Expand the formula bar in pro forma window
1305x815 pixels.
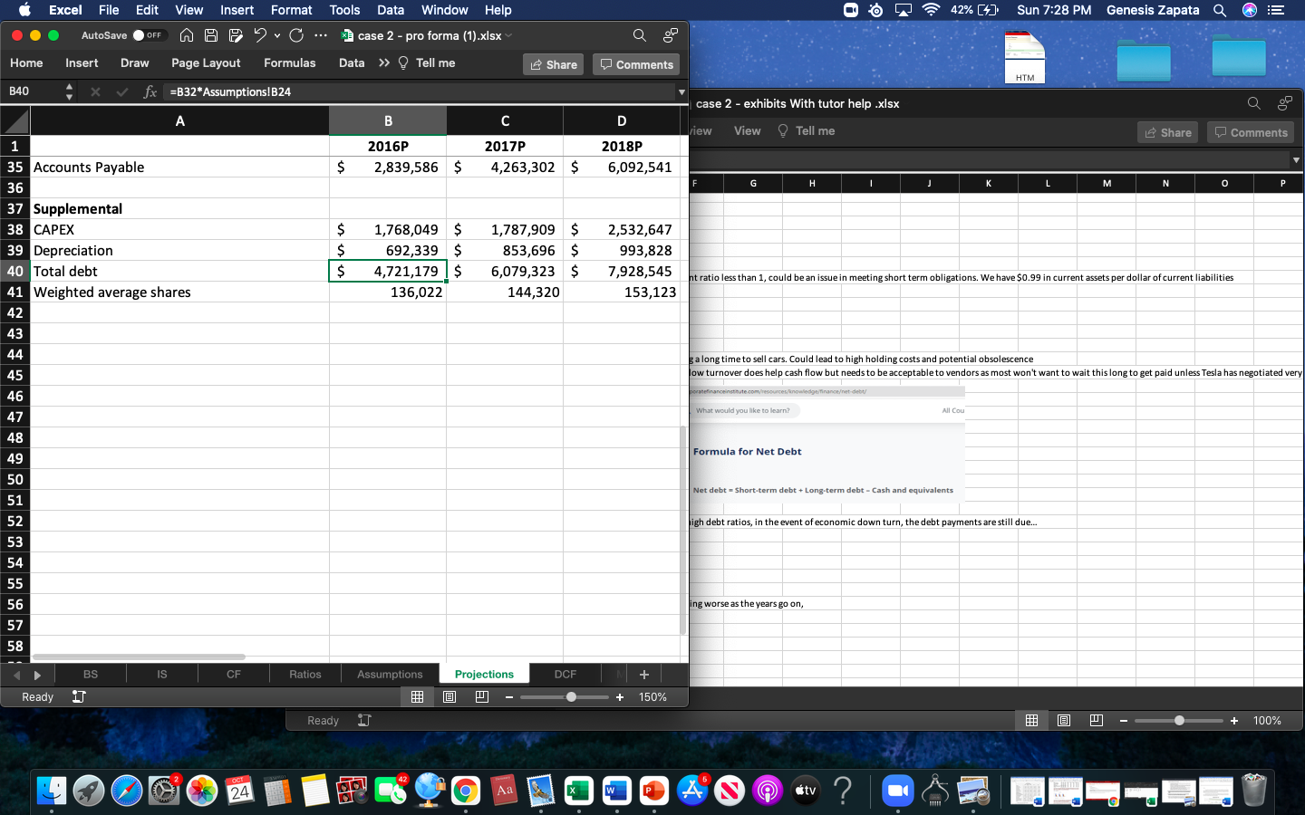(x=681, y=91)
